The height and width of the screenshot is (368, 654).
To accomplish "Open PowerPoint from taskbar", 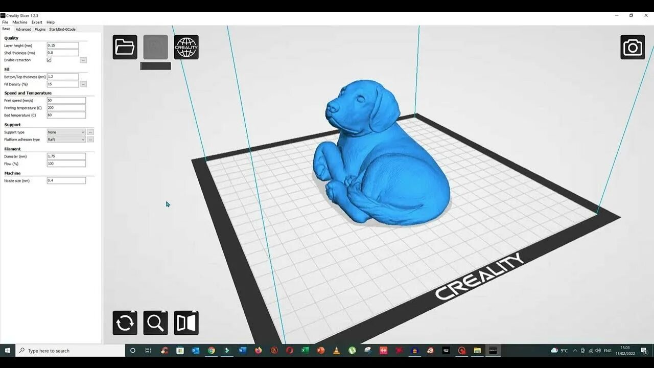I will [321, 351].
